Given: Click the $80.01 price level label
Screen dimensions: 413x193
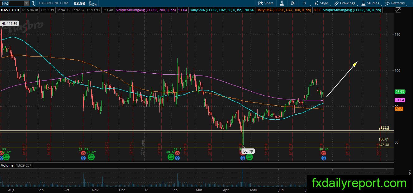Looking at the screenshot, I should (x=384, y=140).
